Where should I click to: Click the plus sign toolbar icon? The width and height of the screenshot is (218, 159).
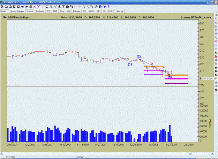click(x=80, y=7)
